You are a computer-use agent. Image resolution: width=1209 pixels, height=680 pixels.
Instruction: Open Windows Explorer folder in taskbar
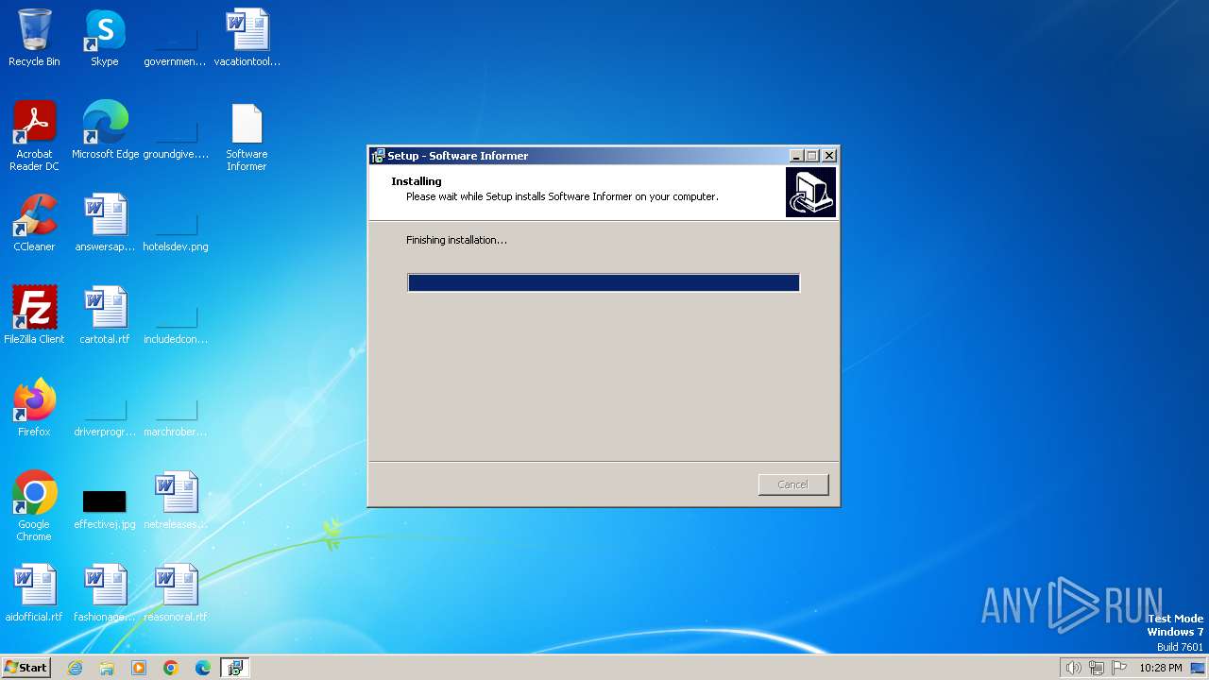(x=107, y=668)
